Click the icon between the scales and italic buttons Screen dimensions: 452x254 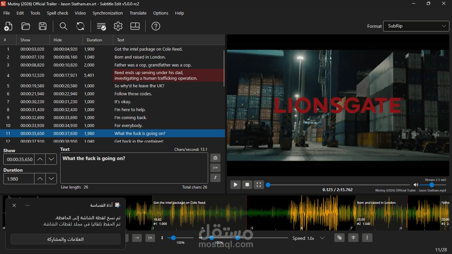point(215,168)
